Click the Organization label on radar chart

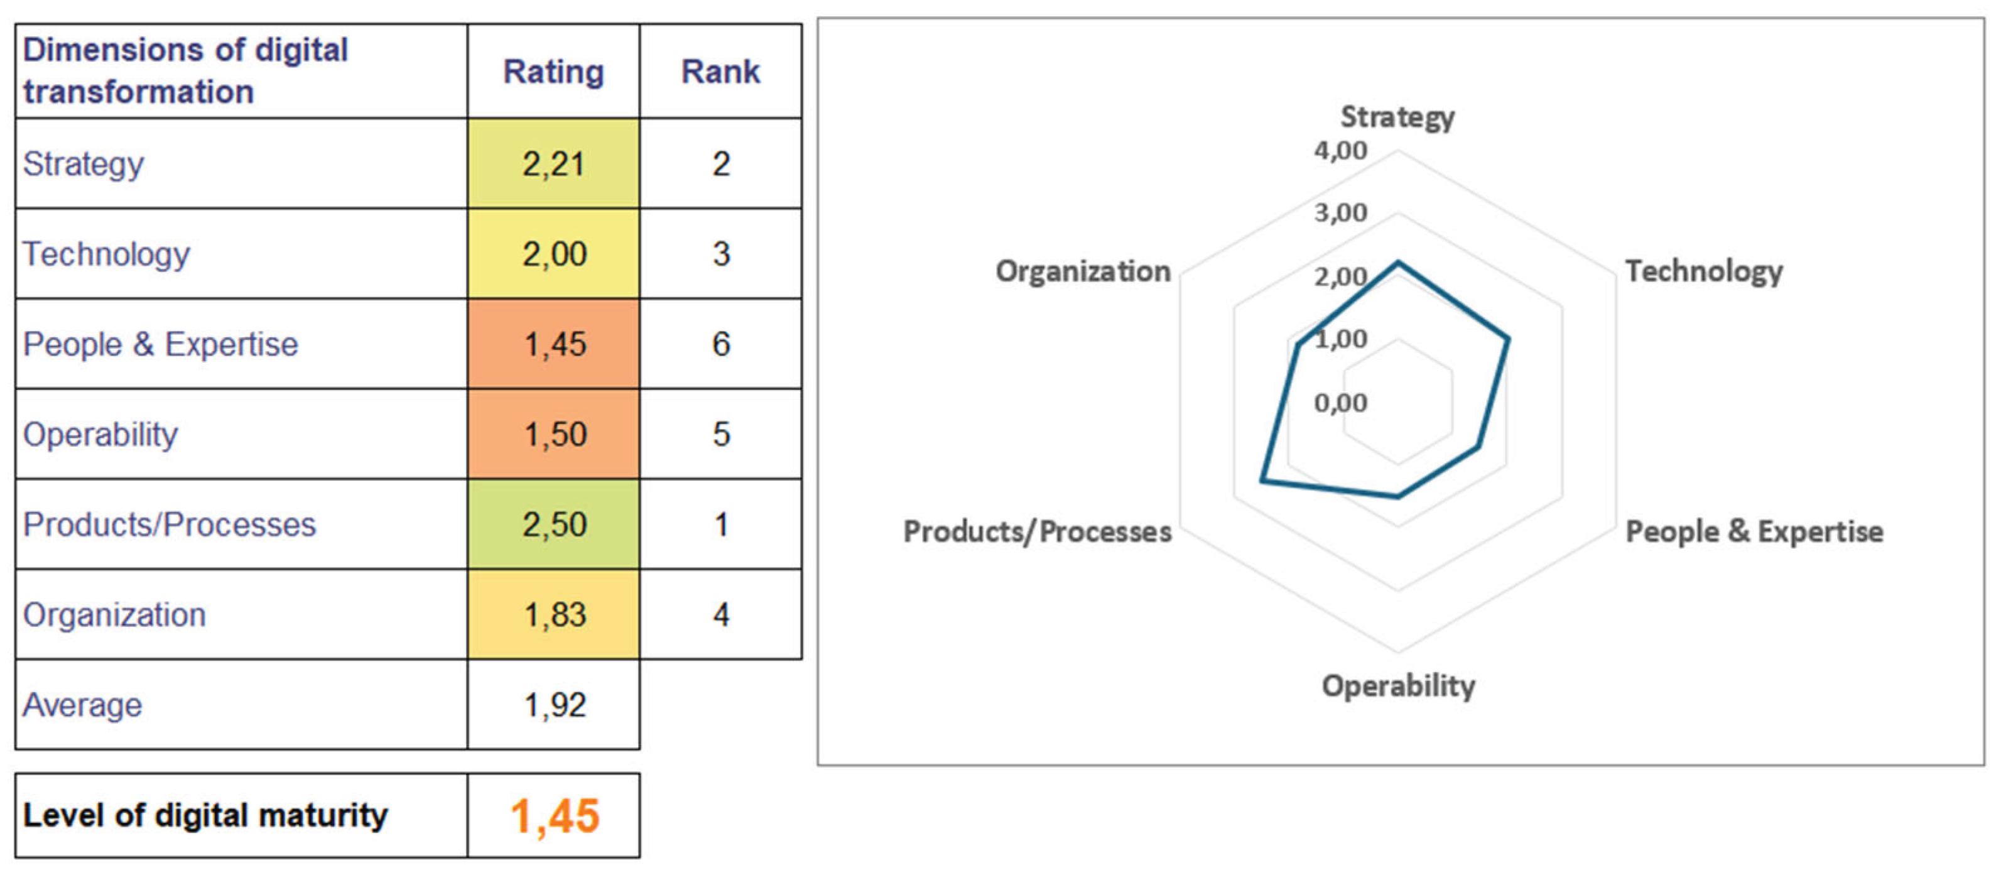coord(1083,271)
